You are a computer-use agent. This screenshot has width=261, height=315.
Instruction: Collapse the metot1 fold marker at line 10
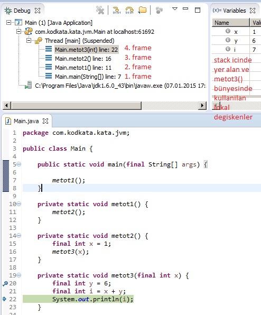pyautogui.click(x=18, y=203)
